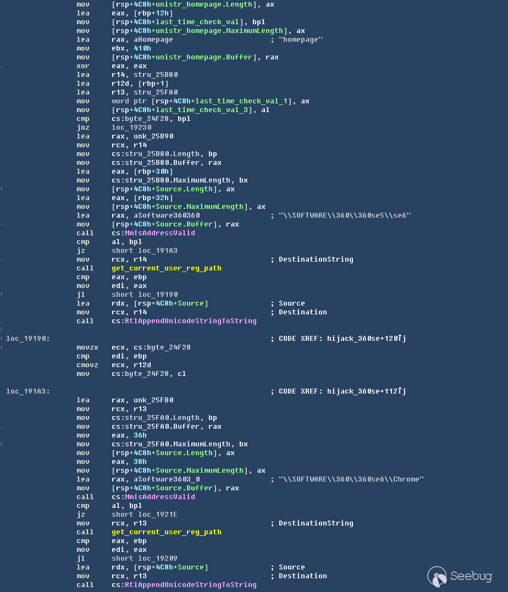Select the loc_19190 label definition
The width and height of the screenshot is (508, 592).
27,339
